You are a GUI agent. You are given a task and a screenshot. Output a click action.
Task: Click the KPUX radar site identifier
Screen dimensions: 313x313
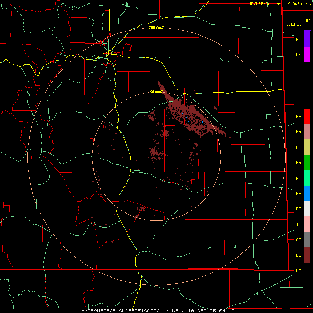pos(178,311)
